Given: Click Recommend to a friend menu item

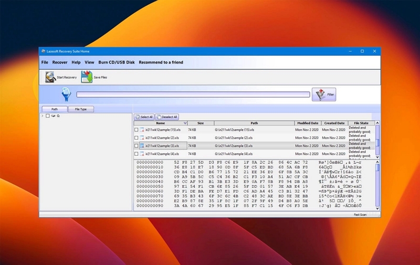Looking at the screenshot, I should [x=161, y=62].
